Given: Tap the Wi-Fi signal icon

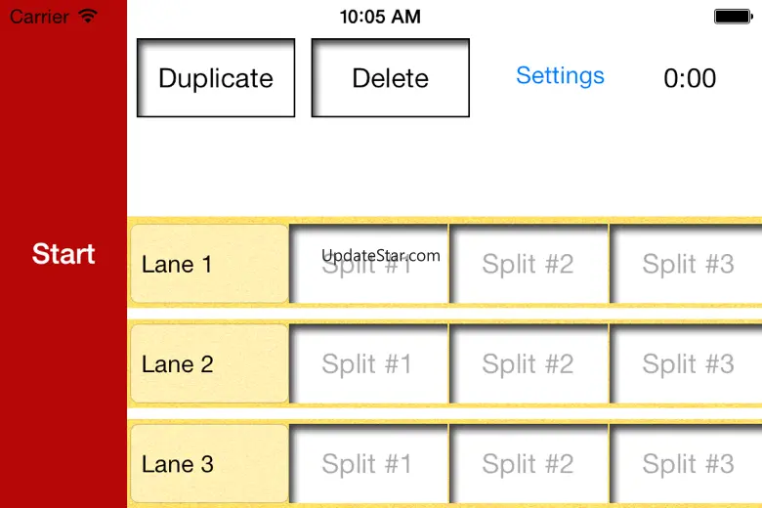Looking at the screenshot, I should pyautogui.click(x=88, y=17).
